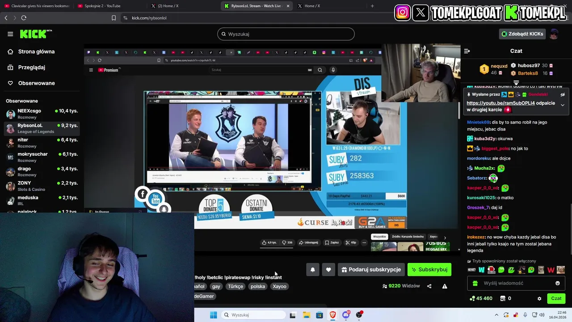Share the stream via share icon

point(429,286)
